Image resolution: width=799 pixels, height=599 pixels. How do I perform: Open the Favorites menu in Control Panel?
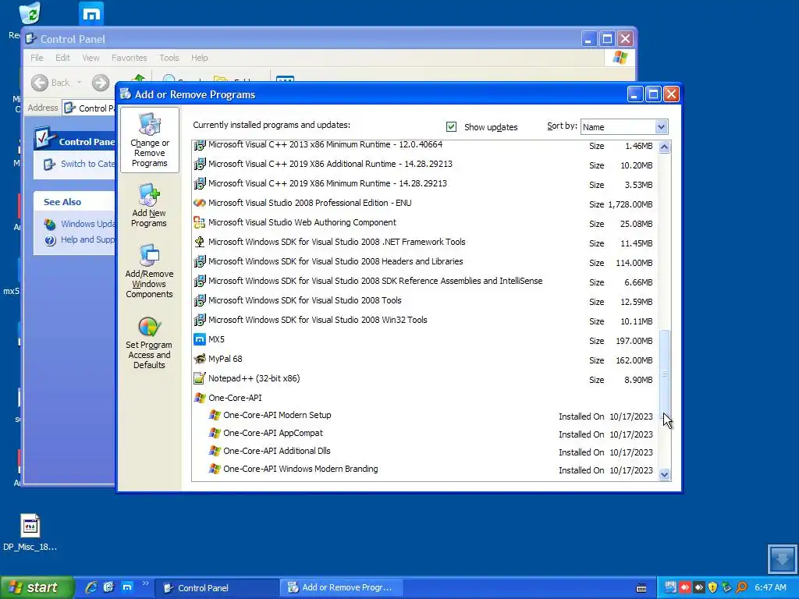[x=129, y=58]
